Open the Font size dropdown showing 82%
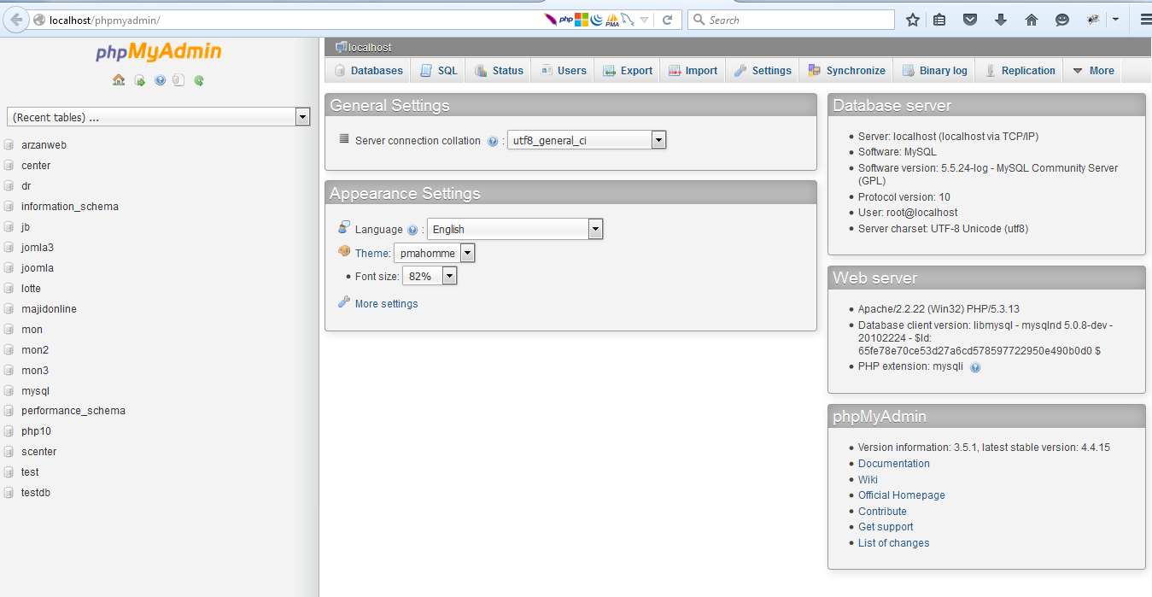 point(430,276)
